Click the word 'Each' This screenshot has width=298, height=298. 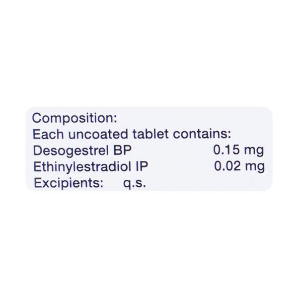coord(45,135)
